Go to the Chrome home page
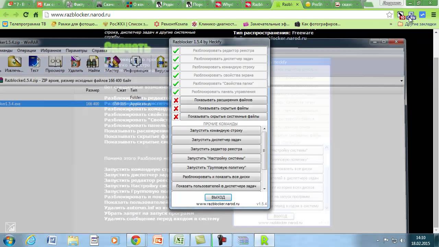Viewport: 439px width, 247px height. (36, 15)
